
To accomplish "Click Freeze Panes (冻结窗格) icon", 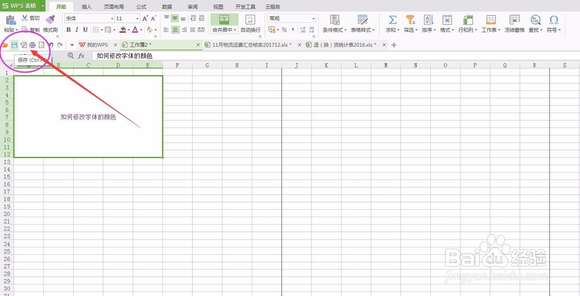I will click(514, 20).
